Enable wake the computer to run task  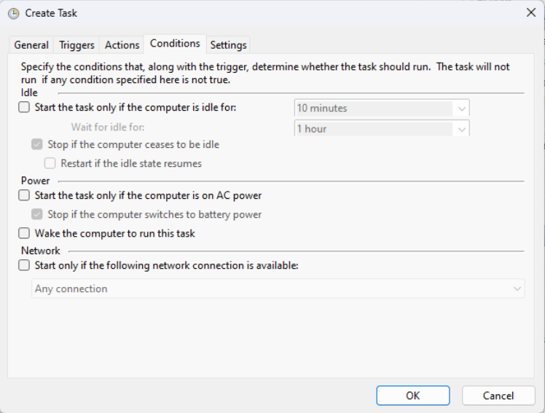coord(25,234)
